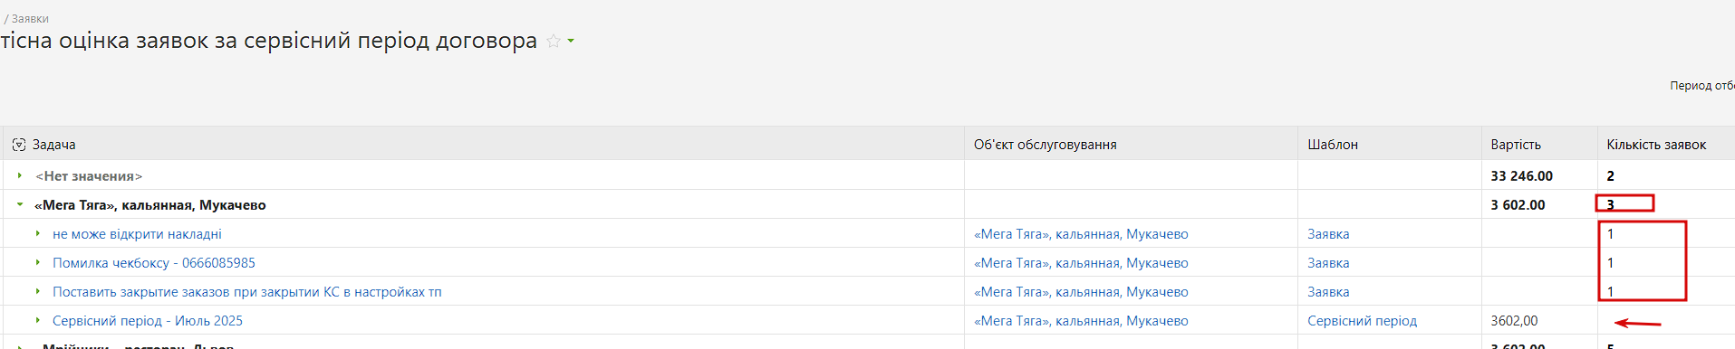The height and width of the screenshot is (349, 1735).
Task: Open 'Помилка чекбоксу - 0666085985' task link
Action: (154, 263)
